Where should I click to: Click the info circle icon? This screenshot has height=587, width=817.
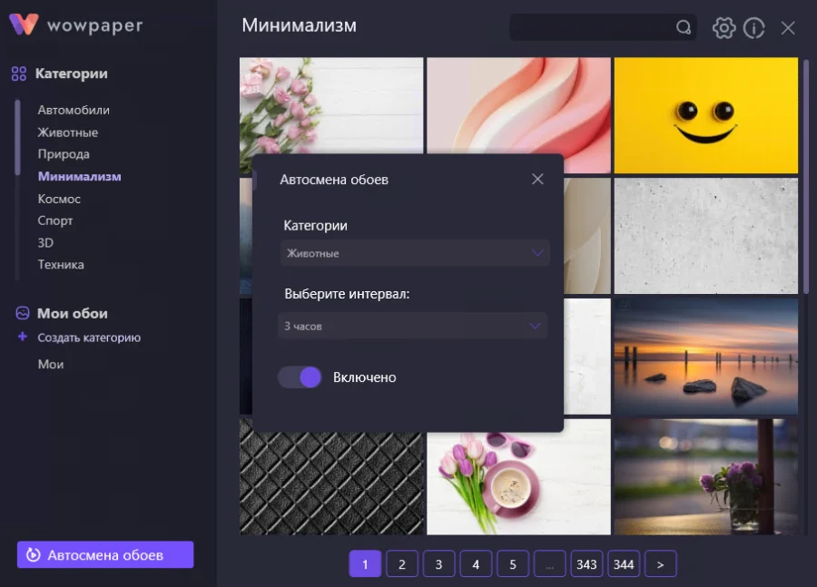[753, 28]
